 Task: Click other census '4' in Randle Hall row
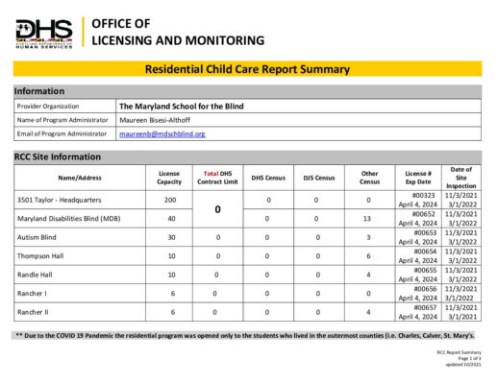[368, 275]
